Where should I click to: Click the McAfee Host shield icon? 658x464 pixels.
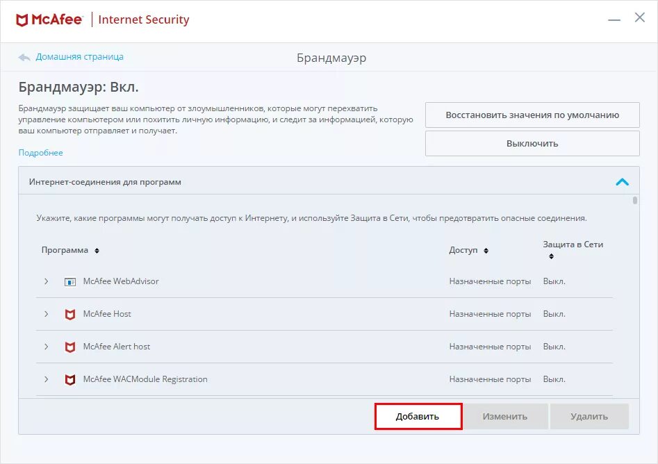[x=70, y=314]
